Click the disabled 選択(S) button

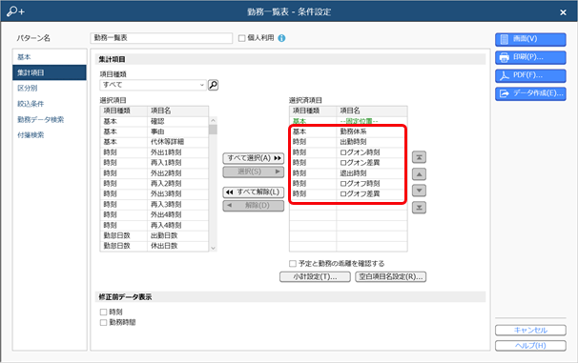click(254, 171)
